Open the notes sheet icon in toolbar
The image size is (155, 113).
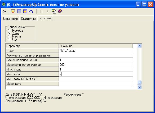(54, 11)
